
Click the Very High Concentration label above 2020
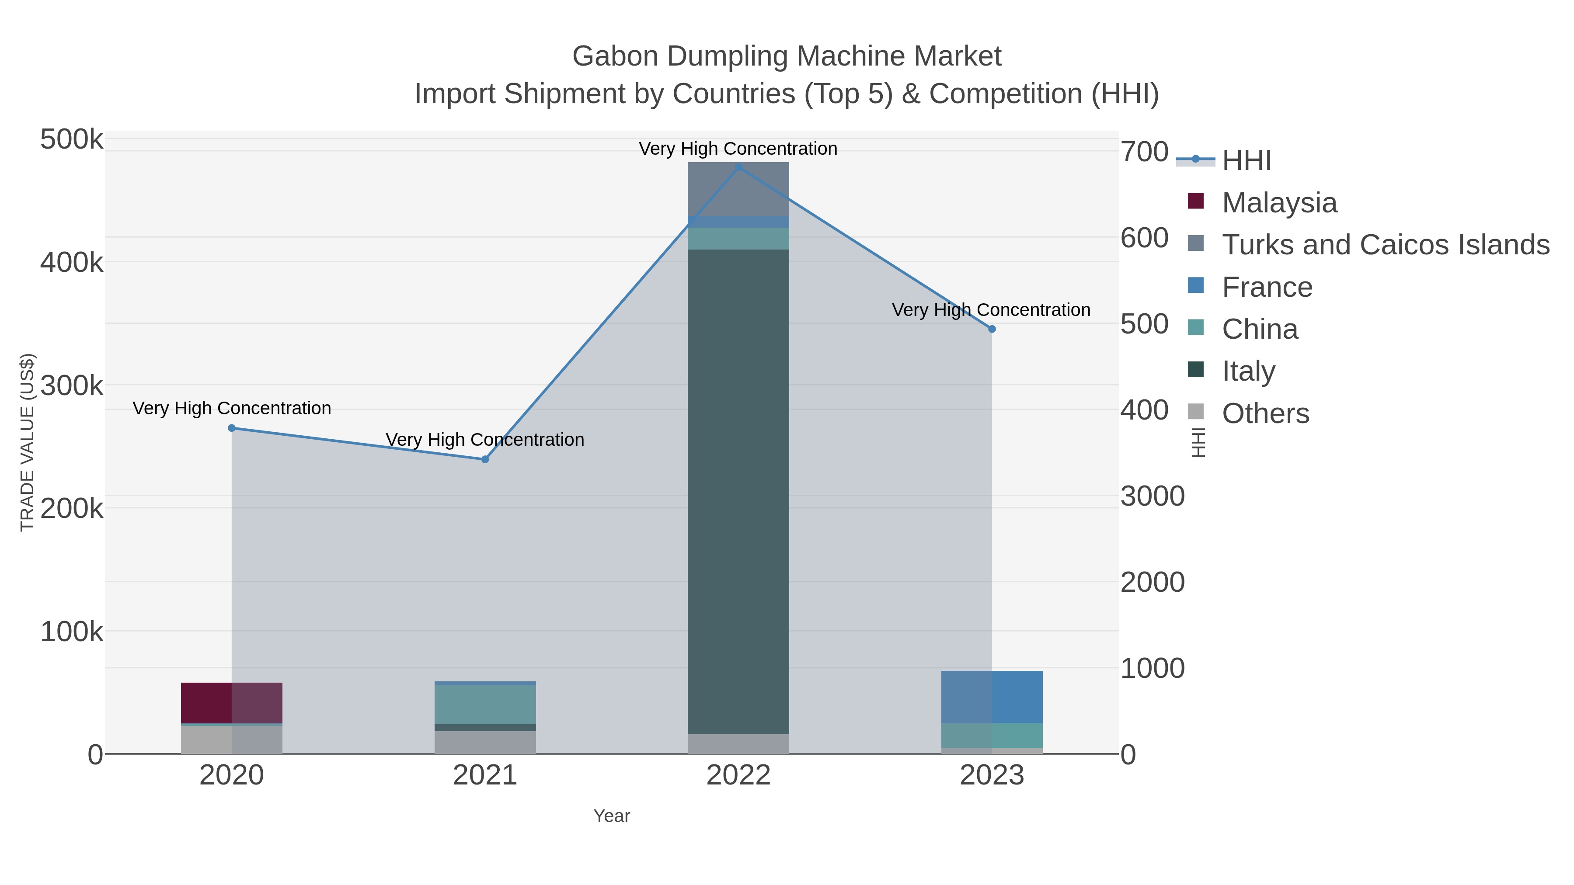(x=232, y=408)
